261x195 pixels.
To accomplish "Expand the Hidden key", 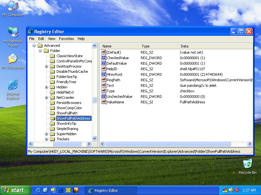I will (x=46, y=87).
